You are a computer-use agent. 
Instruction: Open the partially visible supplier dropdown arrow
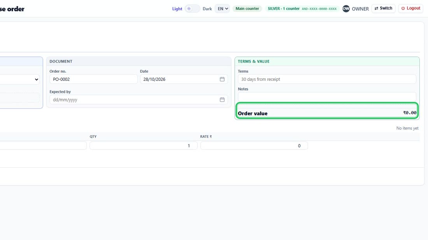(x=36, y=80)
